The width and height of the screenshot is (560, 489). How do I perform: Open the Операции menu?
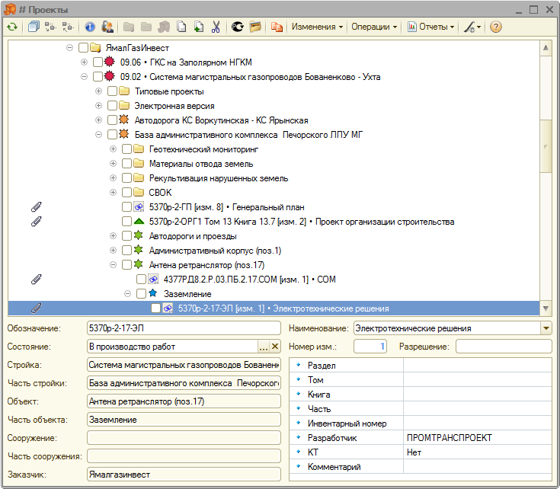coord(374,27)
